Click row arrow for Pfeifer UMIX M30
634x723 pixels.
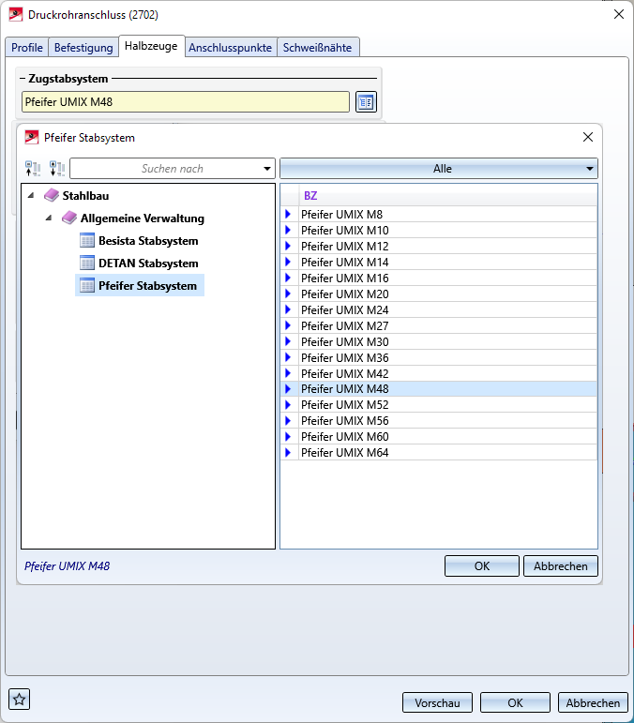click(288, 341)
